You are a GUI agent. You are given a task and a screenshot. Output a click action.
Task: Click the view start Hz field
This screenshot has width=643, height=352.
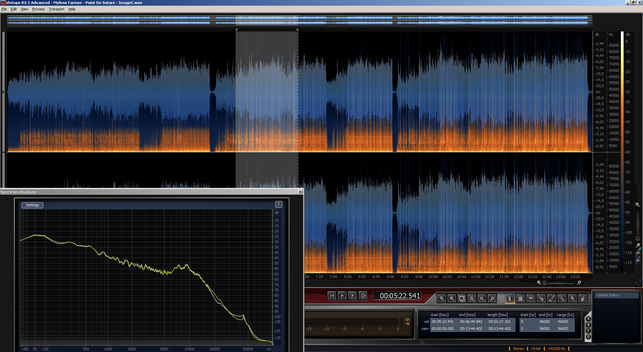pyautogui.click(x=528, y=329)
